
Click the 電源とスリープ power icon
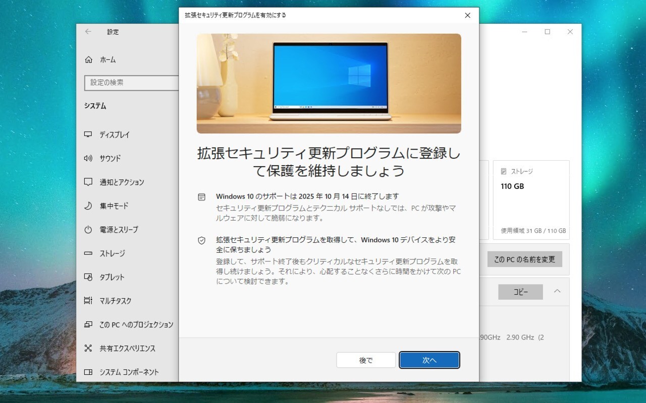point(88,230)
